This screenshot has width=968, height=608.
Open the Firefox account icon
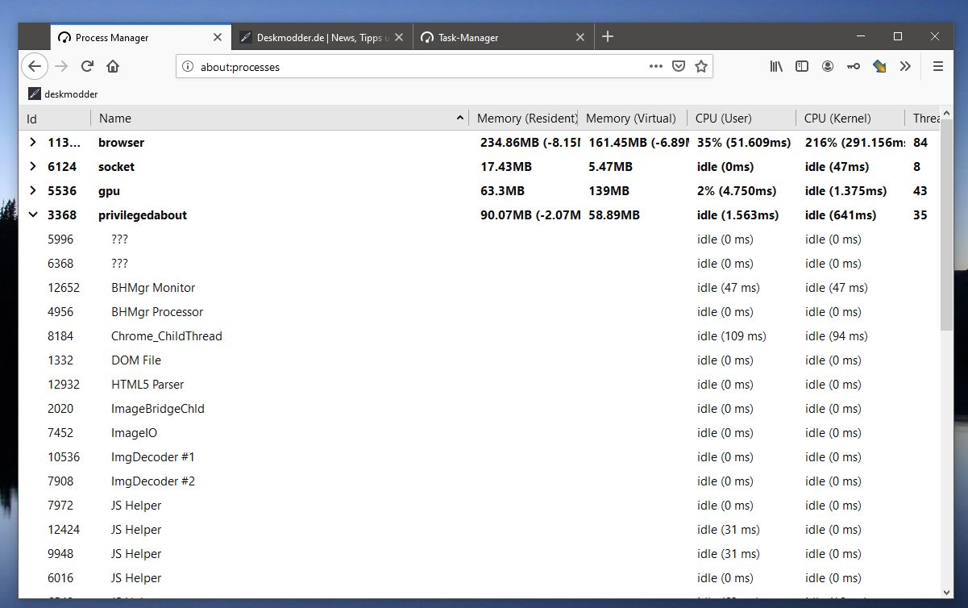coord(828,67)
